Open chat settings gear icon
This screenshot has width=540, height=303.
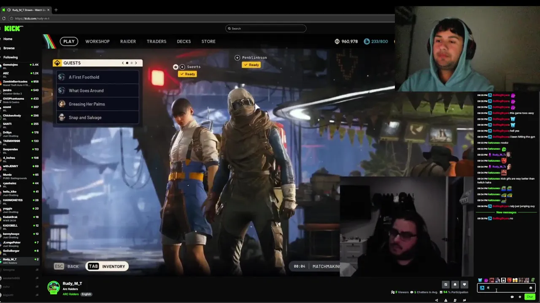pyautogui.click(x=520, y=297)
